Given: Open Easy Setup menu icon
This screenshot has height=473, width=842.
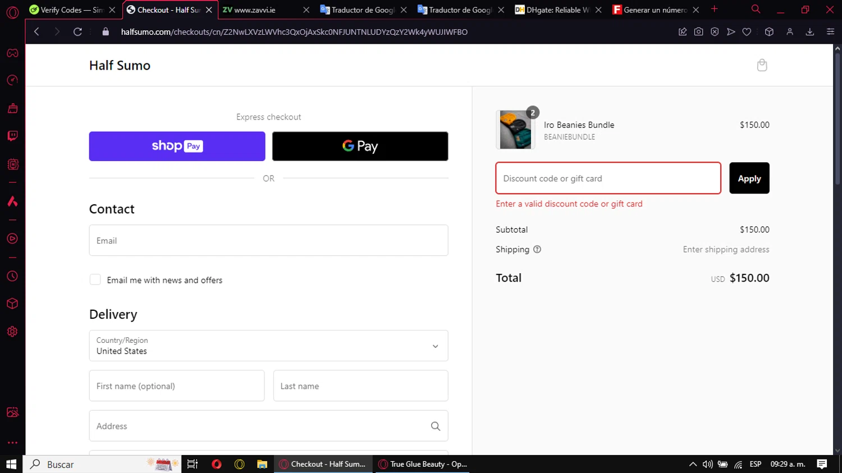Looking at the screenshot, I should coord(830,32).
